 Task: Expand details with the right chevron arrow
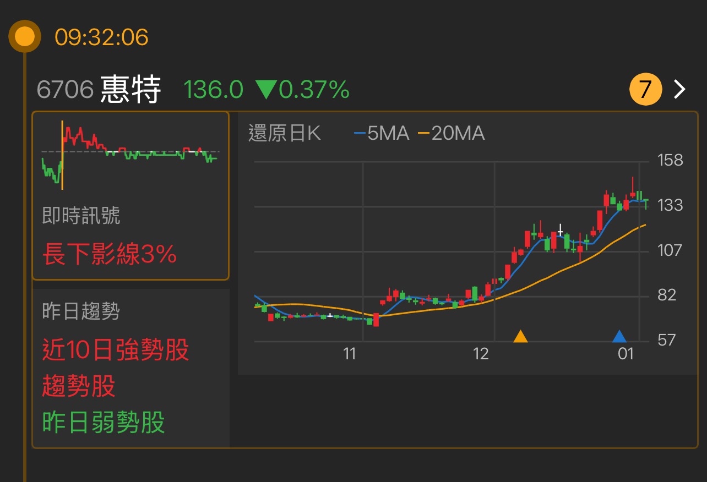[679, 89]
